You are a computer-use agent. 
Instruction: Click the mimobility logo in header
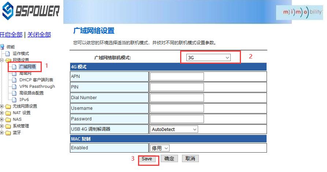click(x=303, y=12)
